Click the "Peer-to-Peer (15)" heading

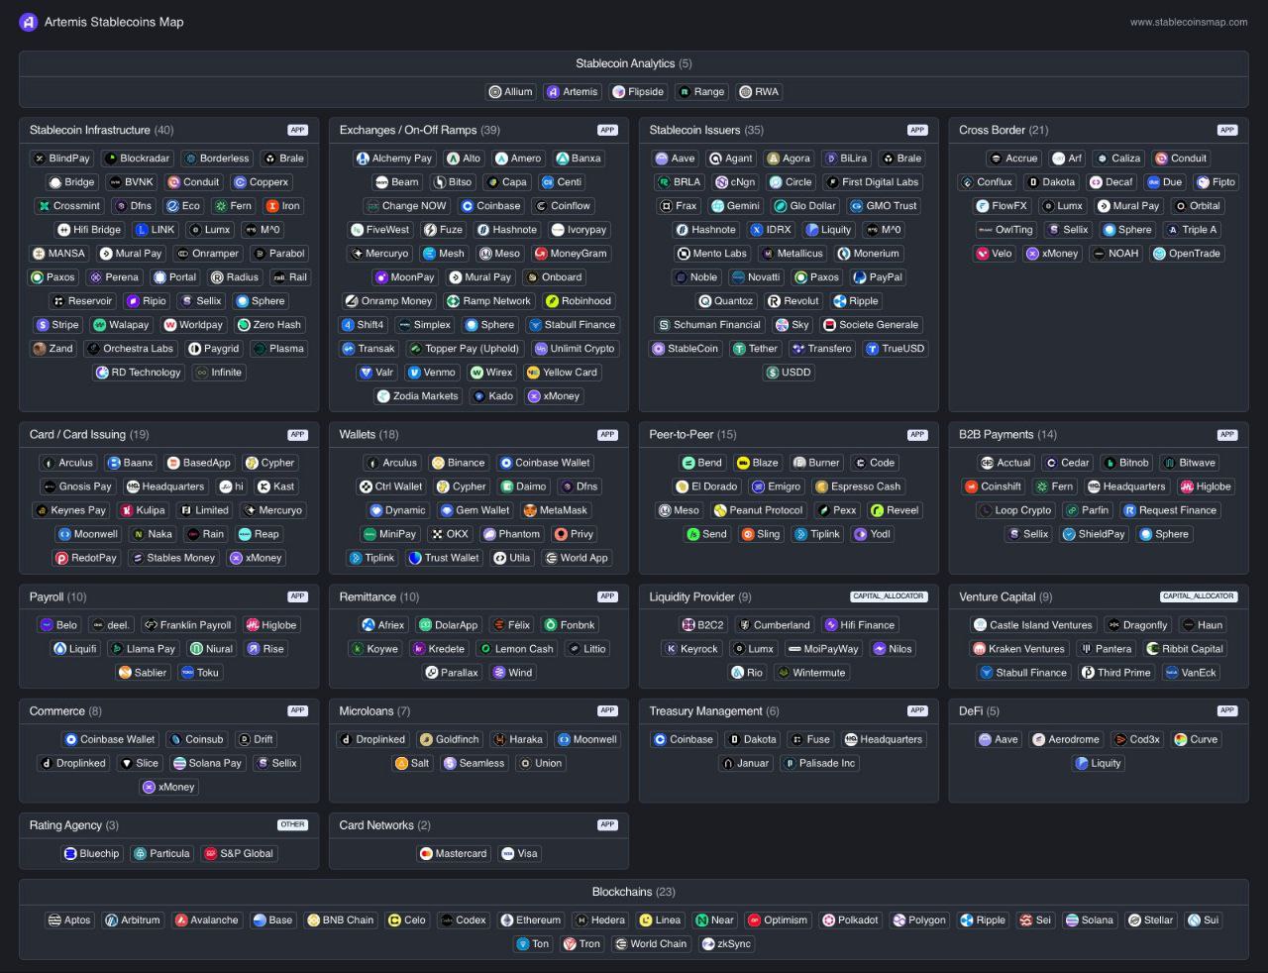692,434
